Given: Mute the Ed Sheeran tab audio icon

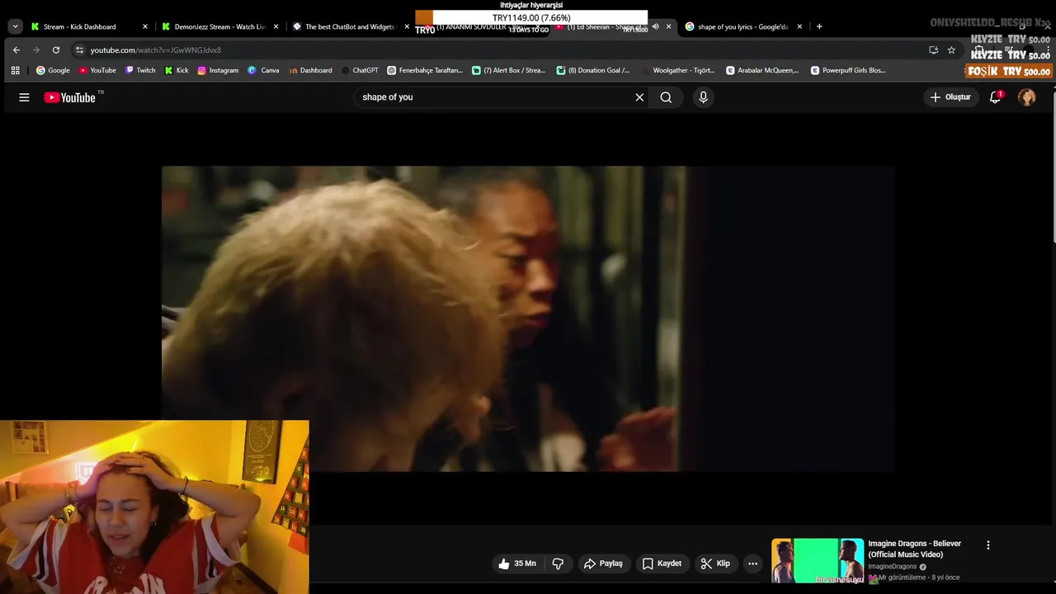Looking at the screenshot, I should click(x=655, y=26).
